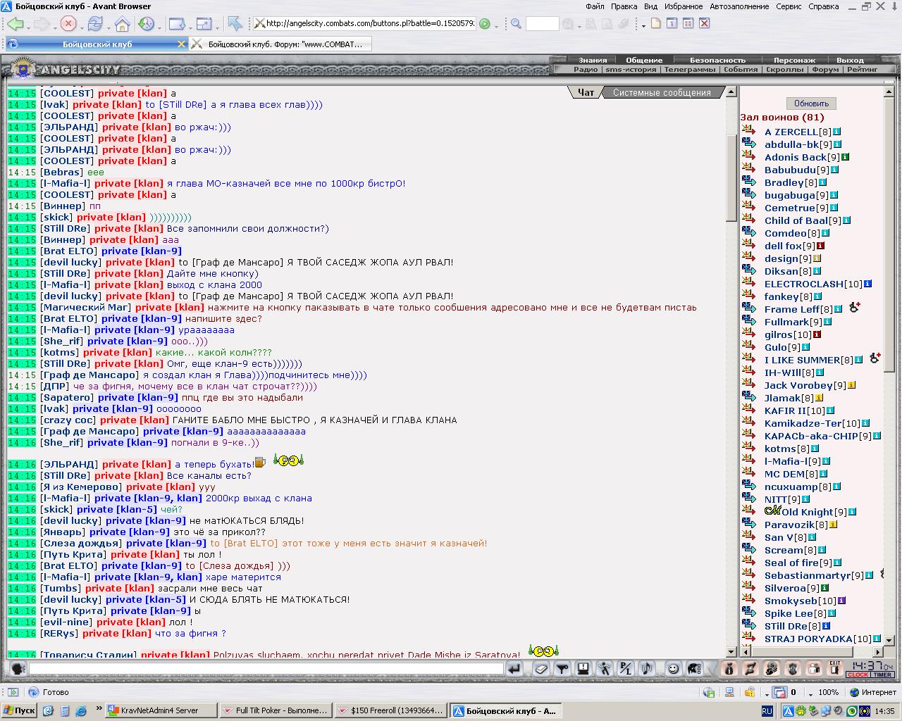Click the Рейтинг link
This screenshot has height=721, width=902.
[862, 69]
